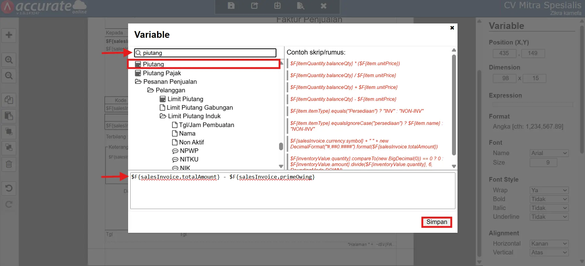Image resolution: width=585 pixels, height=266 pixels.
Task: Click the X icon in top toolbar
Action: click(324, 6)
